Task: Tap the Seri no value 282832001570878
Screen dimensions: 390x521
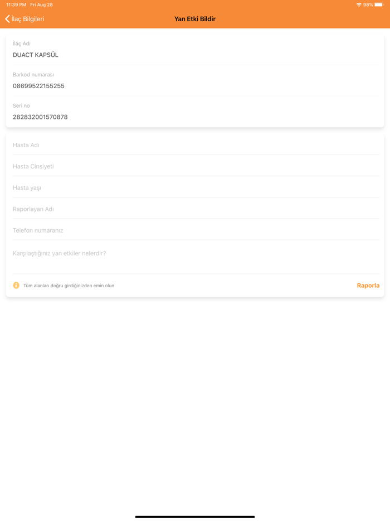Action: (40, 117)
